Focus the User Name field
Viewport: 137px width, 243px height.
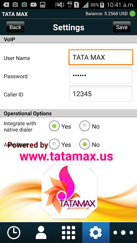[x=101, y=57]
